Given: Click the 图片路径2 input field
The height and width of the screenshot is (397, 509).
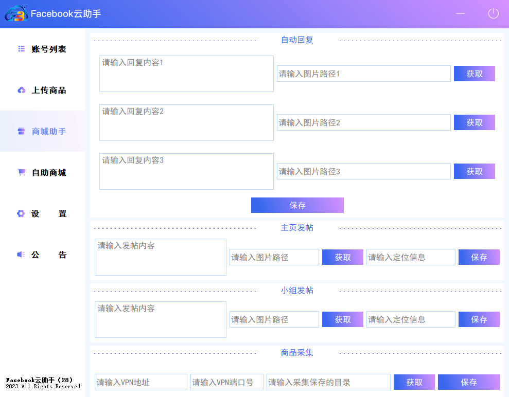Looking at the screenshot, I should tap(363, 122).
